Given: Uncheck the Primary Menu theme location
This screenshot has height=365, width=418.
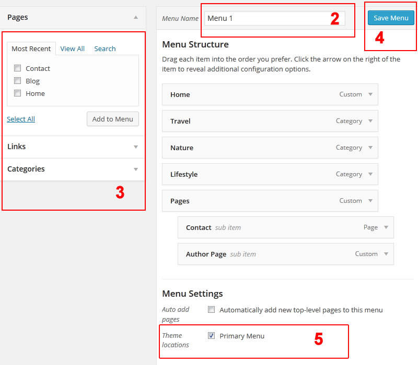Looking at the screenshot, I should tap(212, 336).
